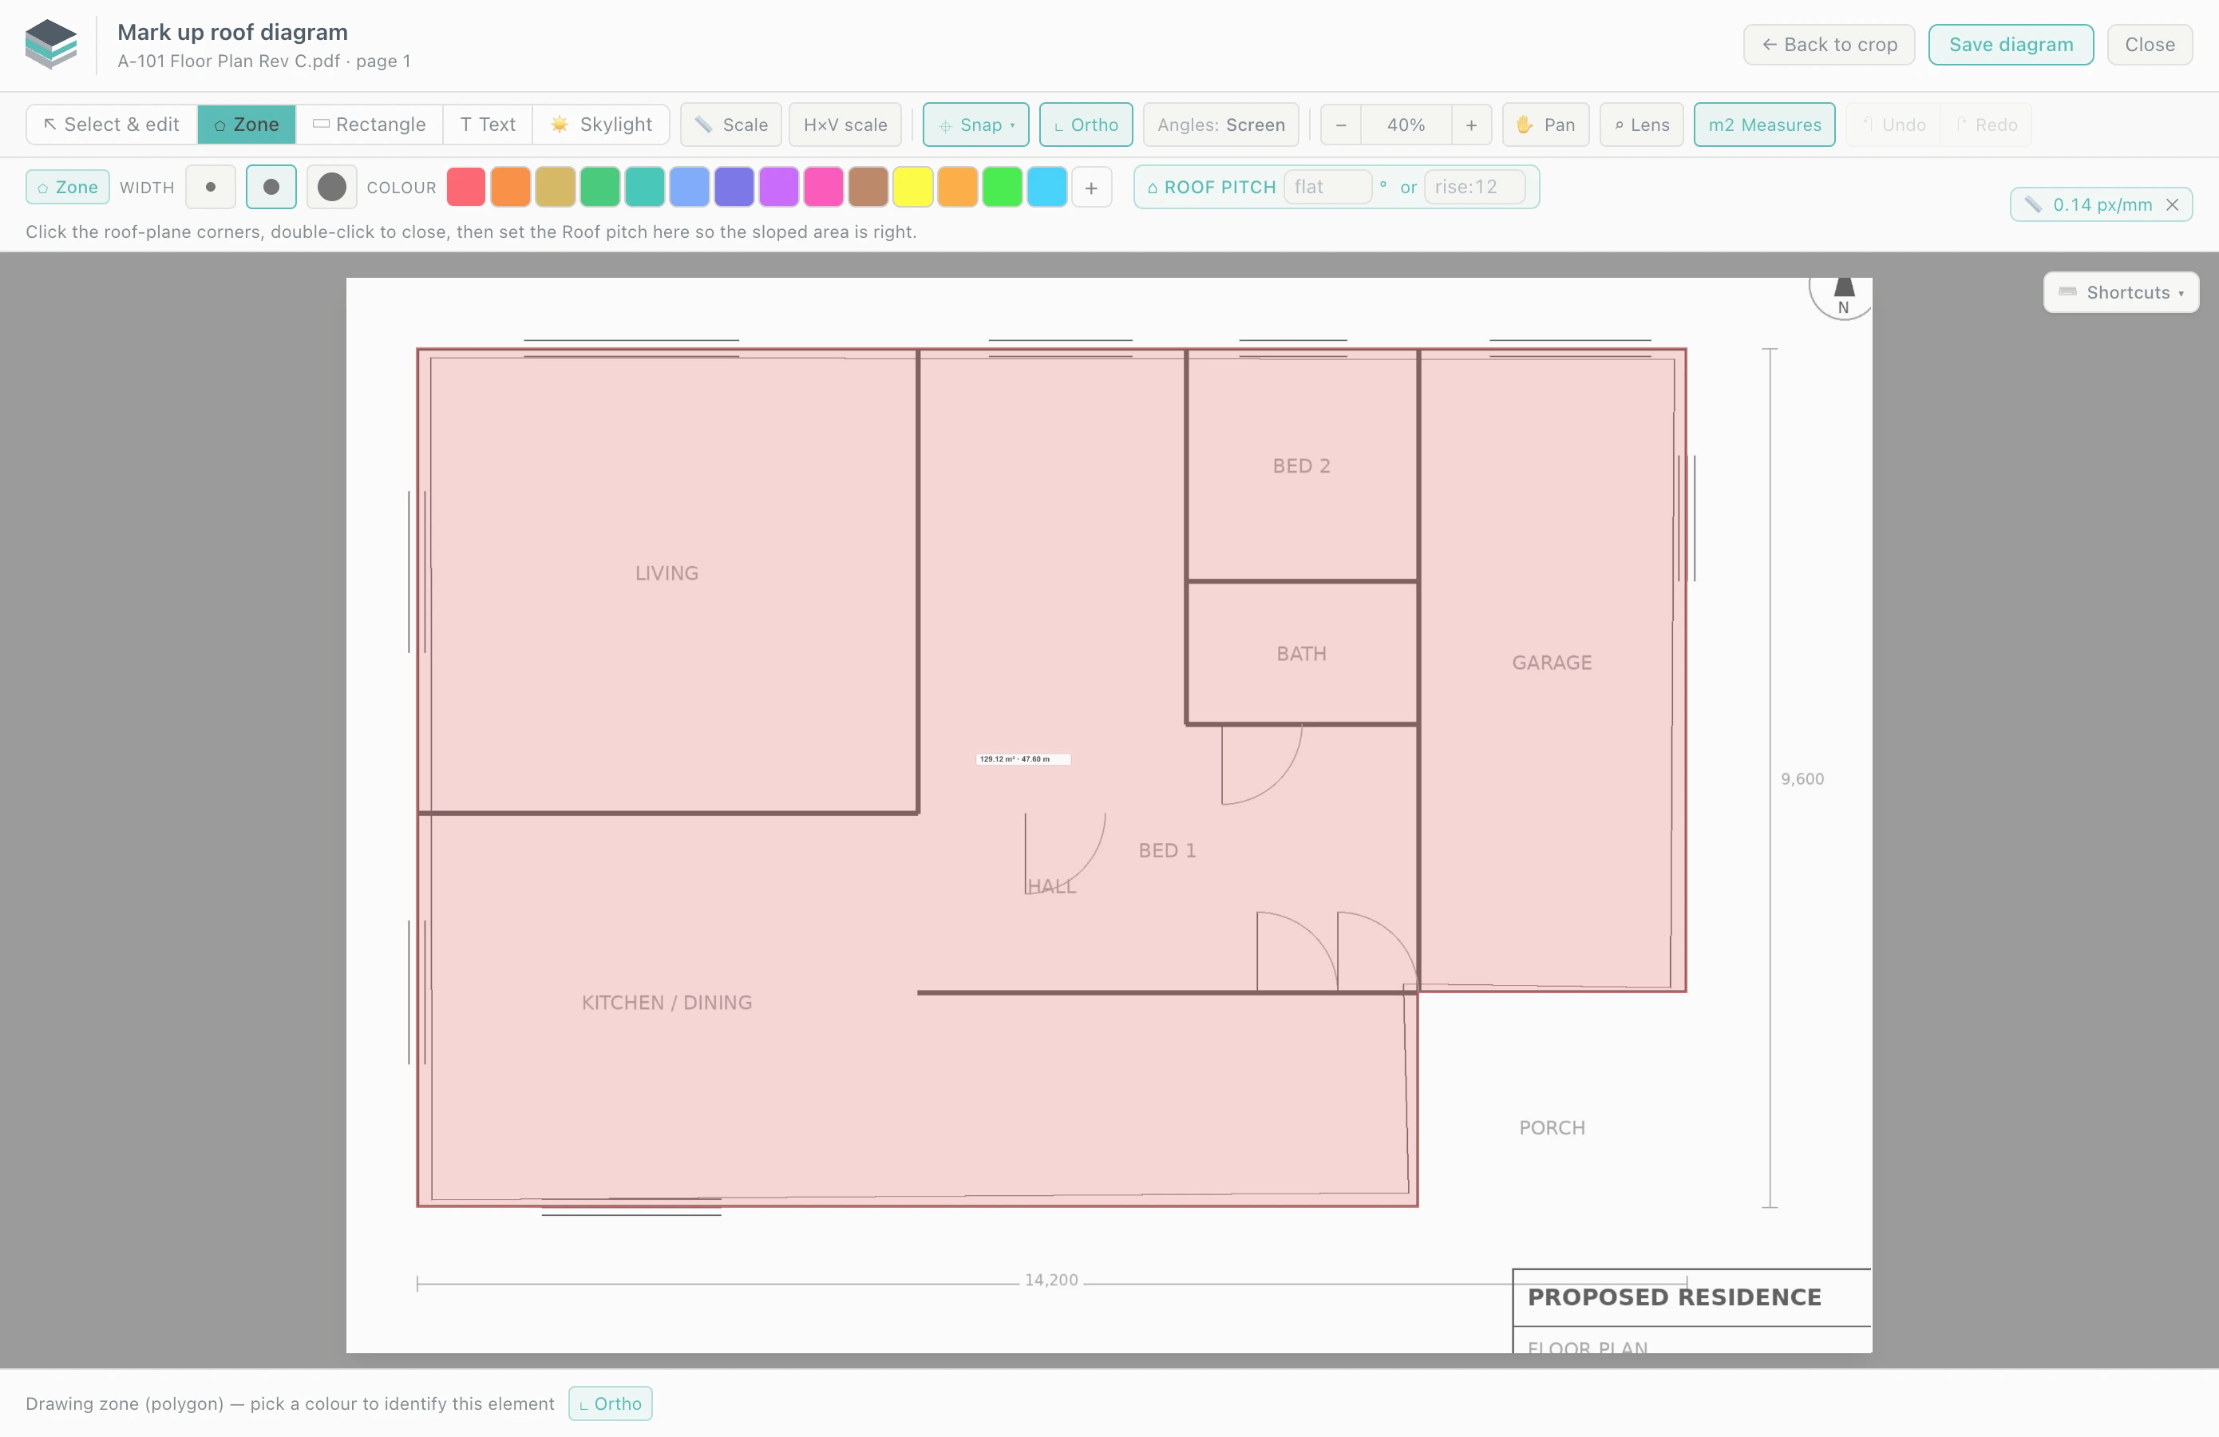Pick the amber colour swatch
Screen dimensions: 2219x1437
coord(959,187)
